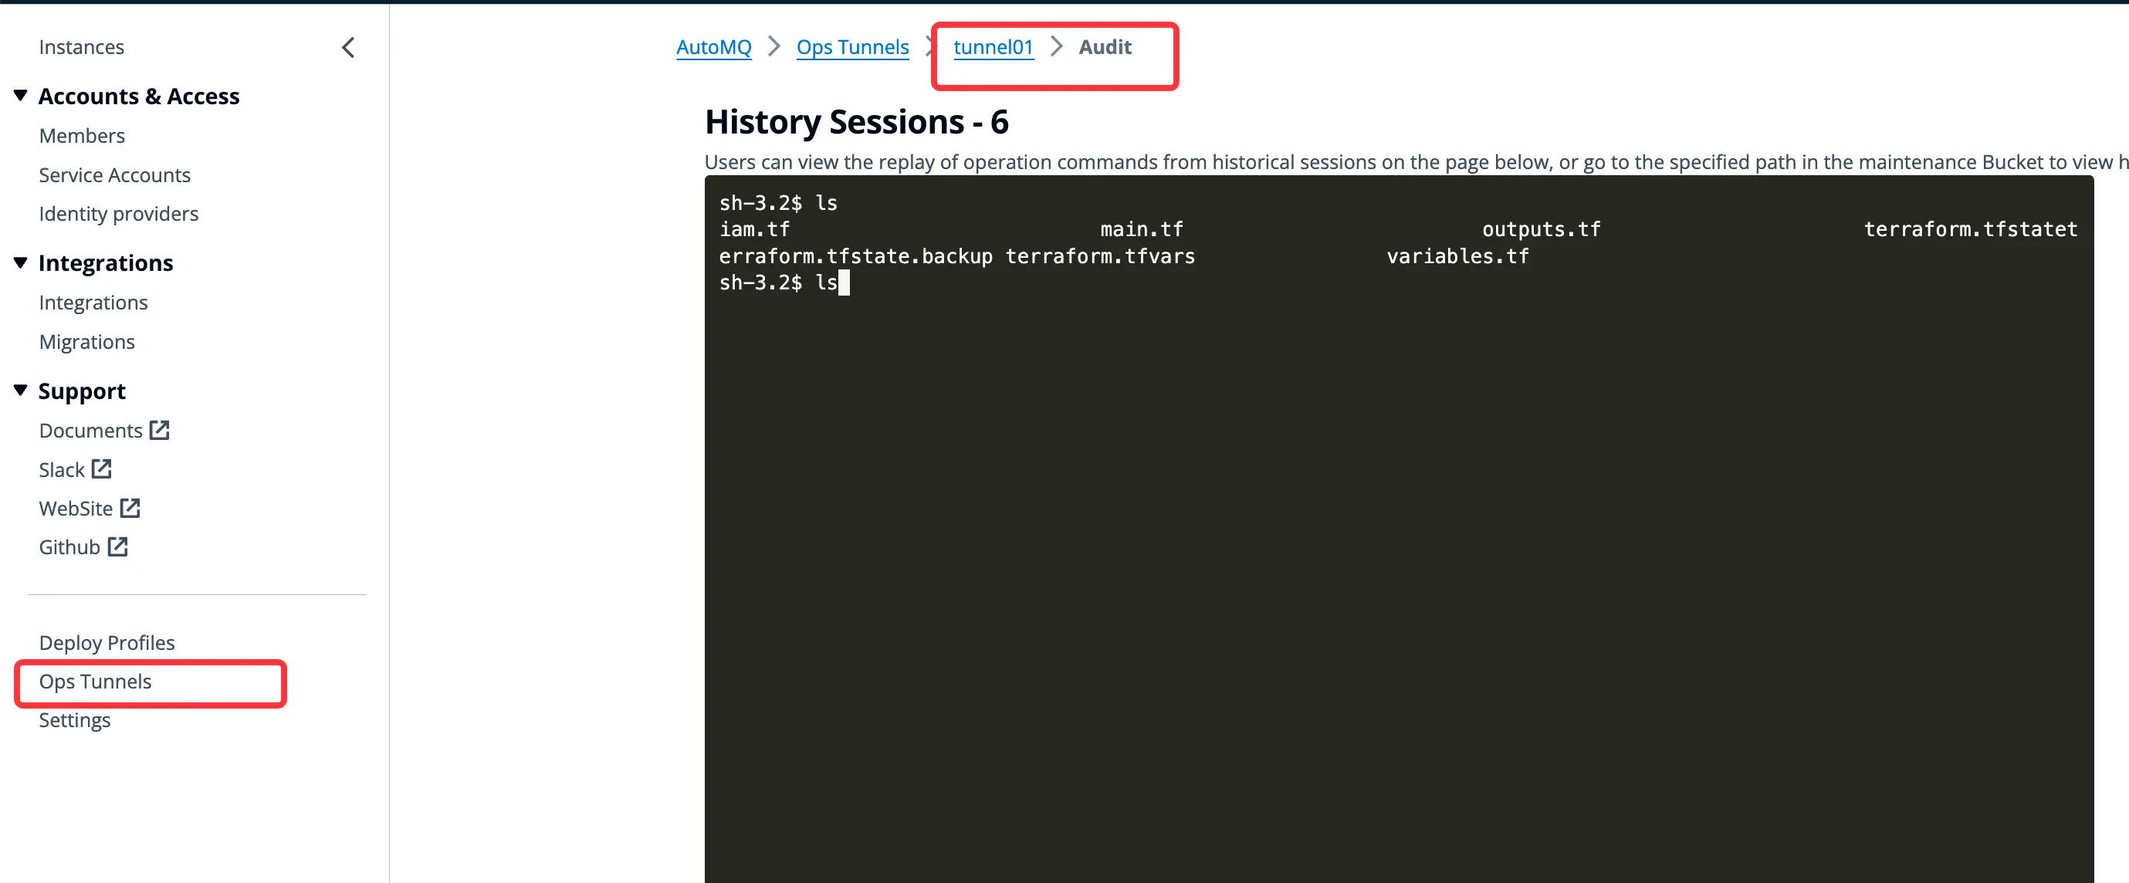Viewport: 2129px width, 883px height.
Task: Click external link icon beside Slack
Action: tap(102, 469)
